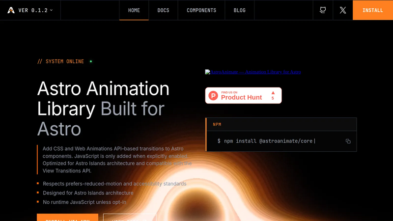The height and width of the screenshot is (221, 393).
Task: Open the VER 0.1.2 version dropdown
Action: point(35,10)
